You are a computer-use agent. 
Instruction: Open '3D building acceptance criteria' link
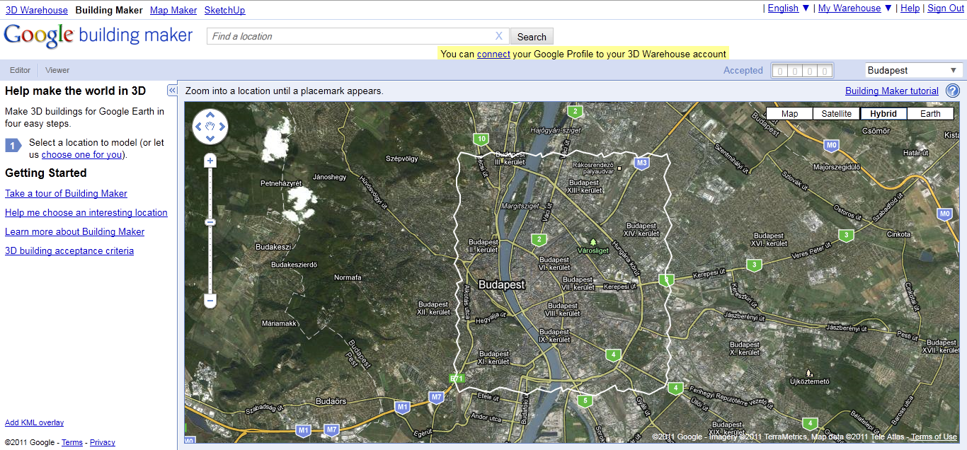69,250
